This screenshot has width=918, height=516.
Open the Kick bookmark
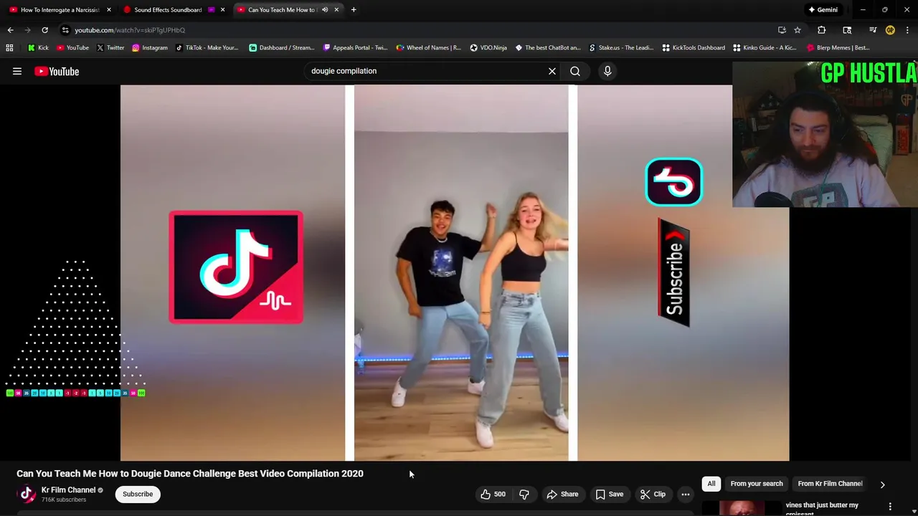[x=39, y=47]
